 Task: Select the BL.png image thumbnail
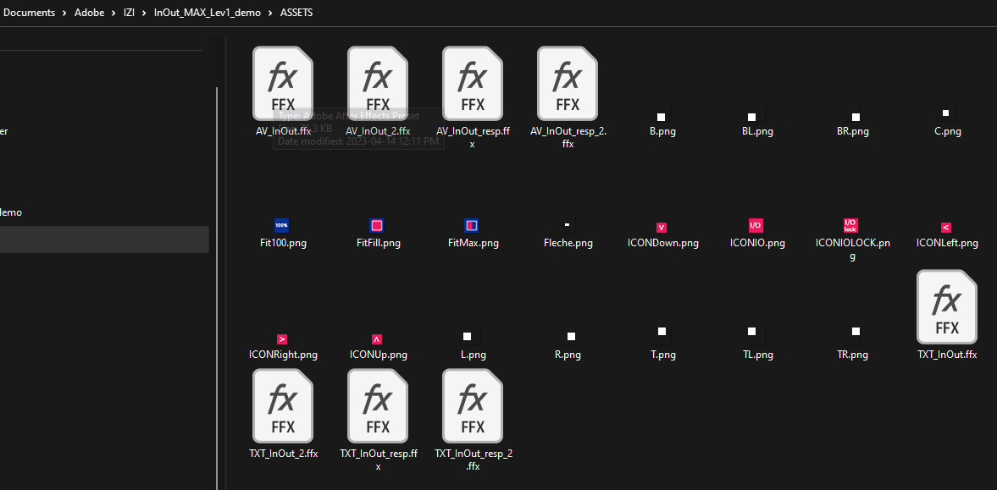coord(753,115)
